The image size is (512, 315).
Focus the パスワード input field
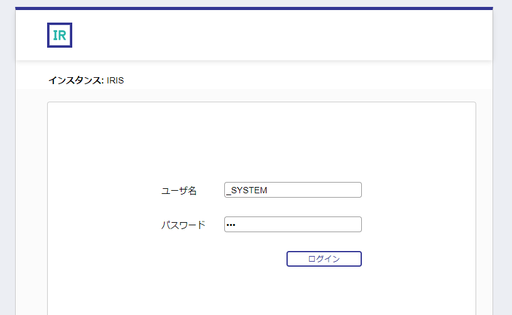293,225
